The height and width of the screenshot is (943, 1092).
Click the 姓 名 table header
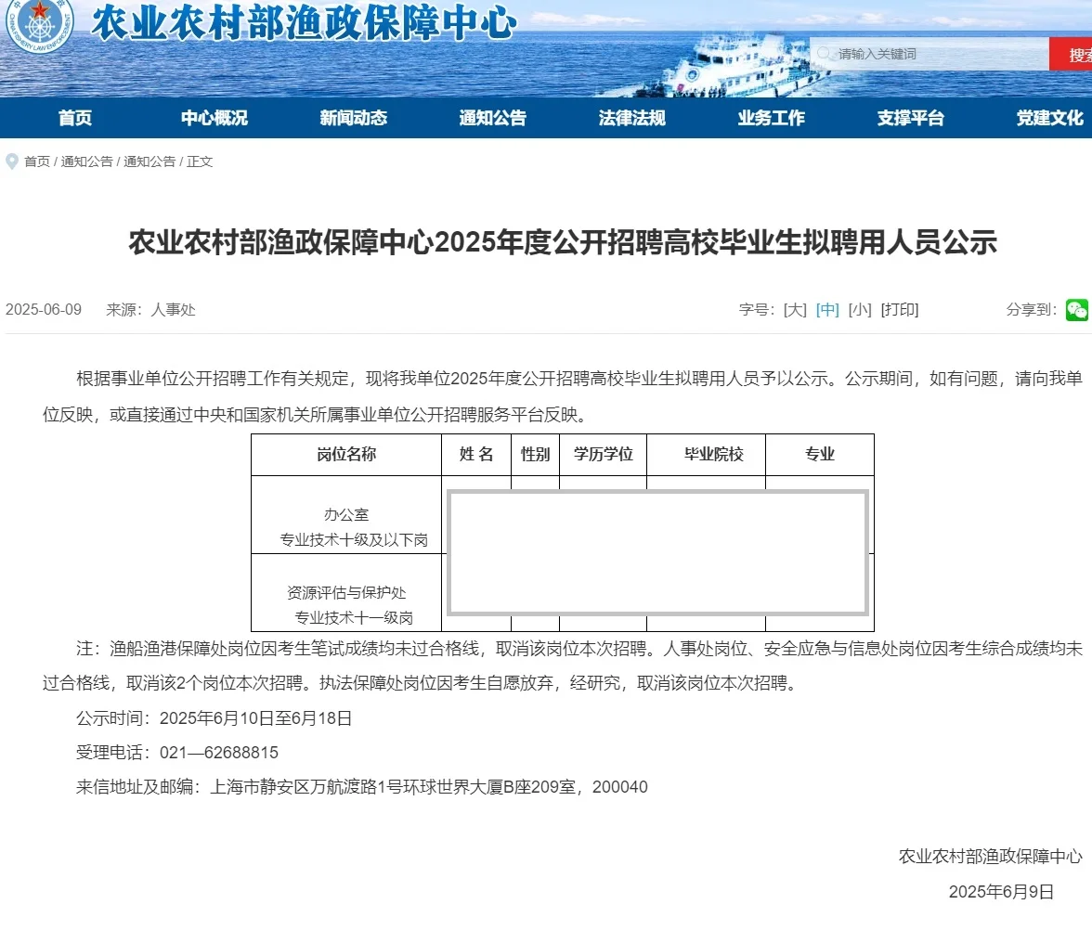[476, 455]
